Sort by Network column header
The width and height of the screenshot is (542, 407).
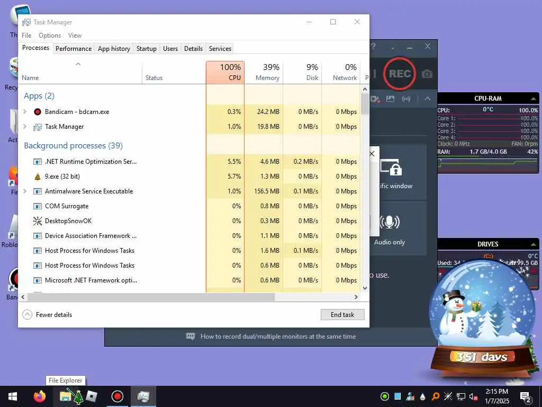point(341,72)
